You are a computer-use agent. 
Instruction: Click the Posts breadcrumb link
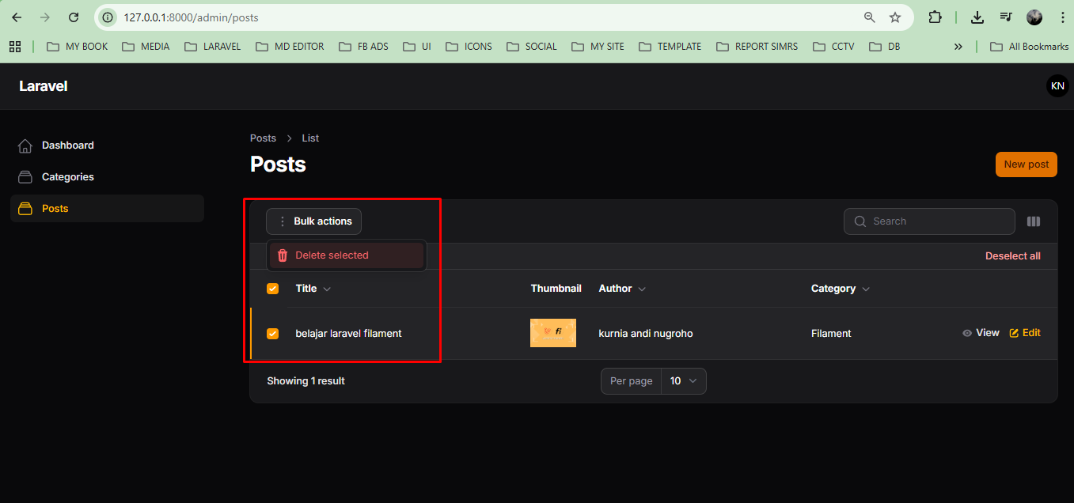(x=263, y=138)
